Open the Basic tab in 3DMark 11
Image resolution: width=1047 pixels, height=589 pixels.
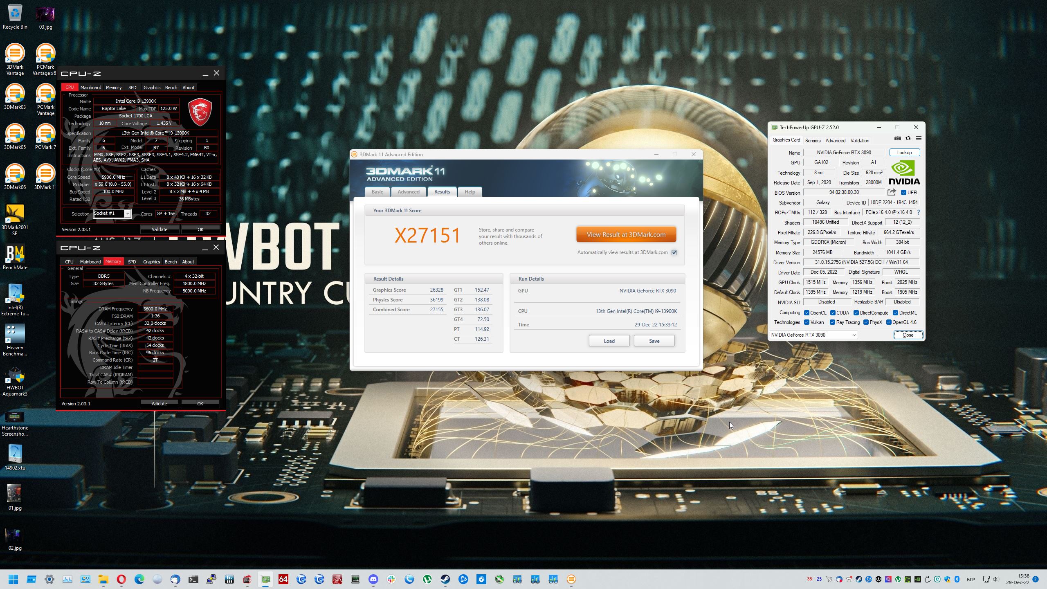click(377, 192)
